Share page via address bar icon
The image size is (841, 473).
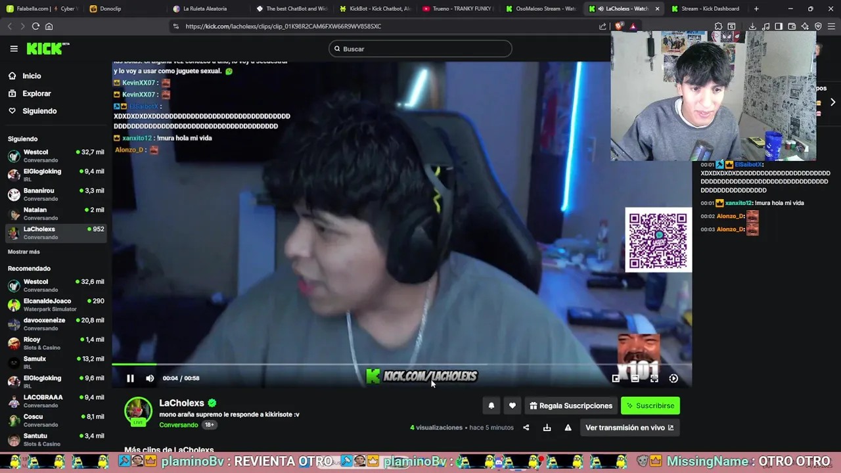[x=602, y=26]
